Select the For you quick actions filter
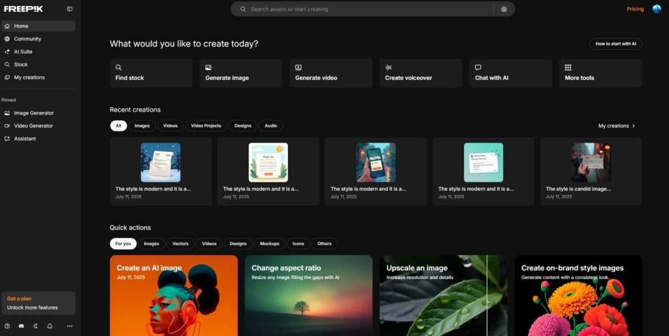Image resolution: width=669 pixels, height=336 pixels. tap(123, 244)
